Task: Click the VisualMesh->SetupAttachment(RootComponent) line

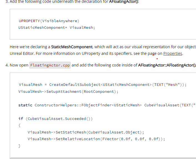Action: pyautogui.click(x=68, y=91)
